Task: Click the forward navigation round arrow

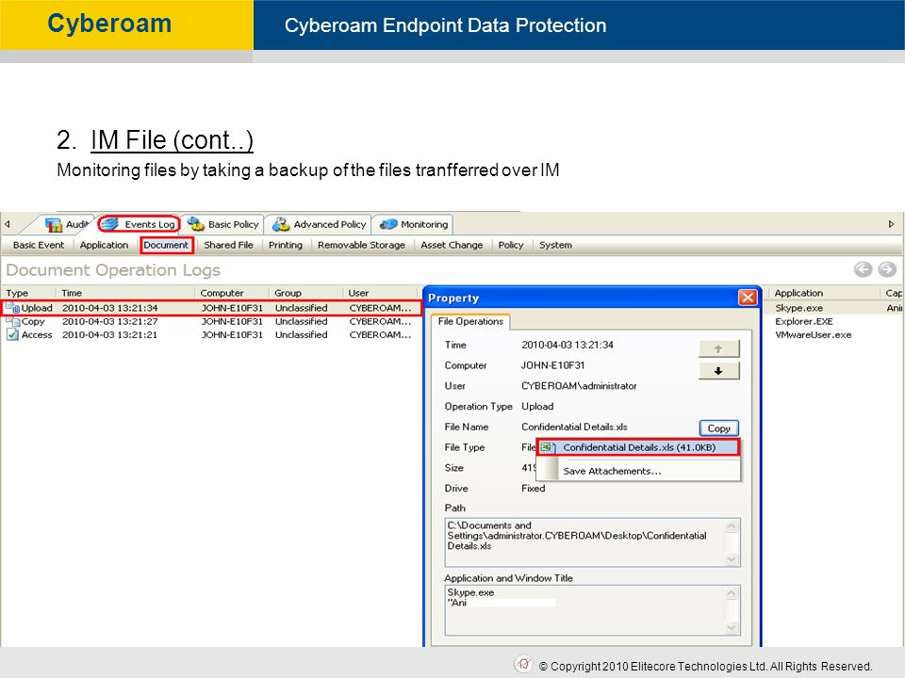Action: 887,269
